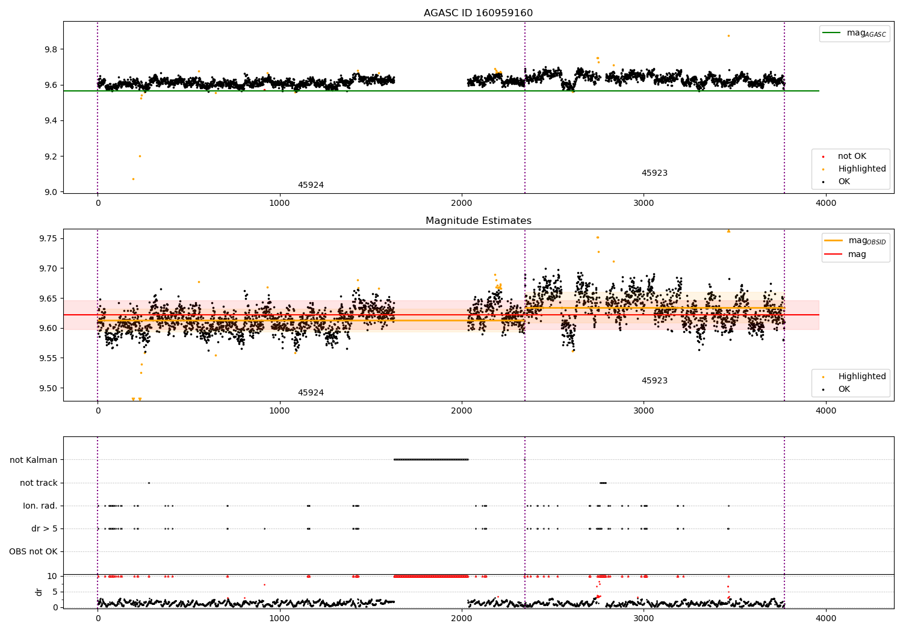Click the 9.75 tick on the middle plot

click(x=48, y=239)
